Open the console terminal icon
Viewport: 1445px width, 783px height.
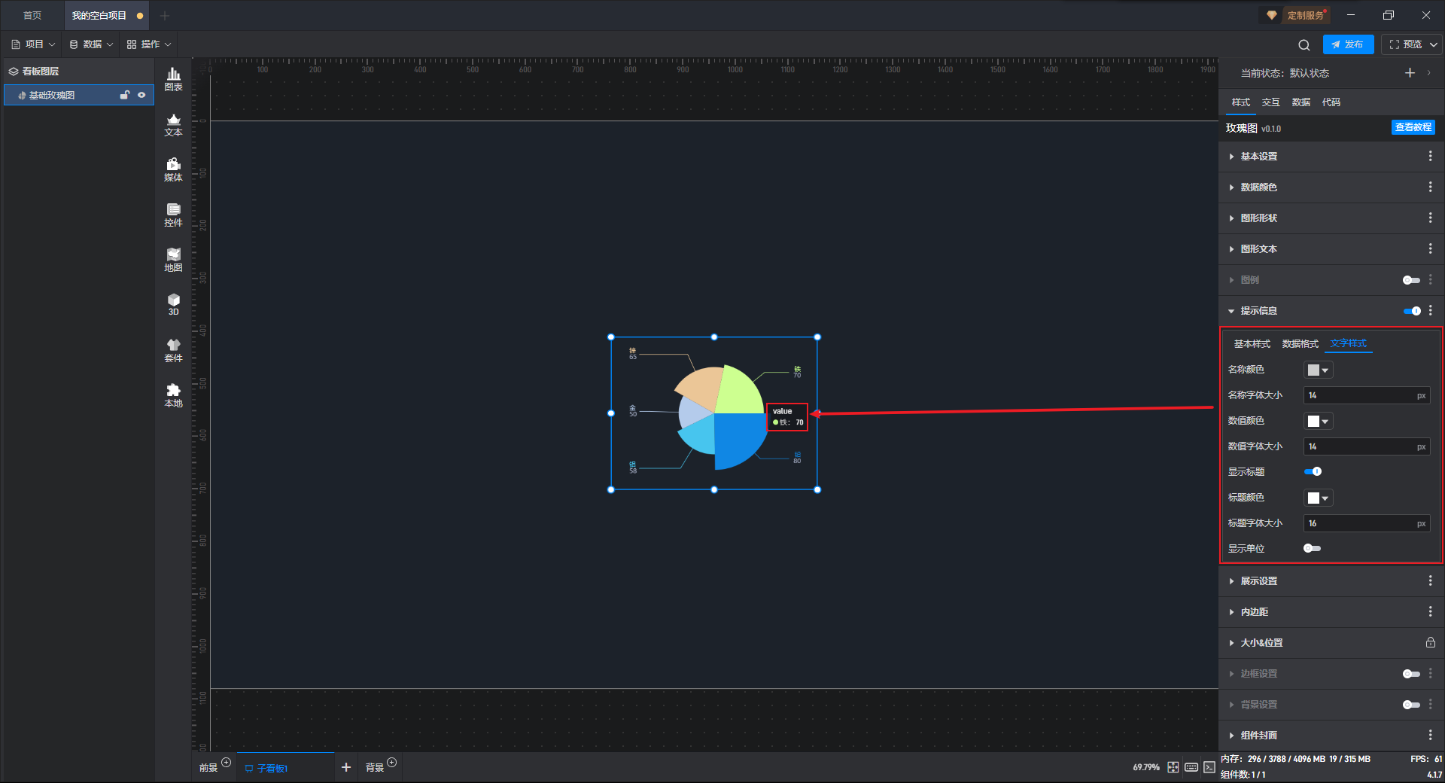tap(1209, 767)
